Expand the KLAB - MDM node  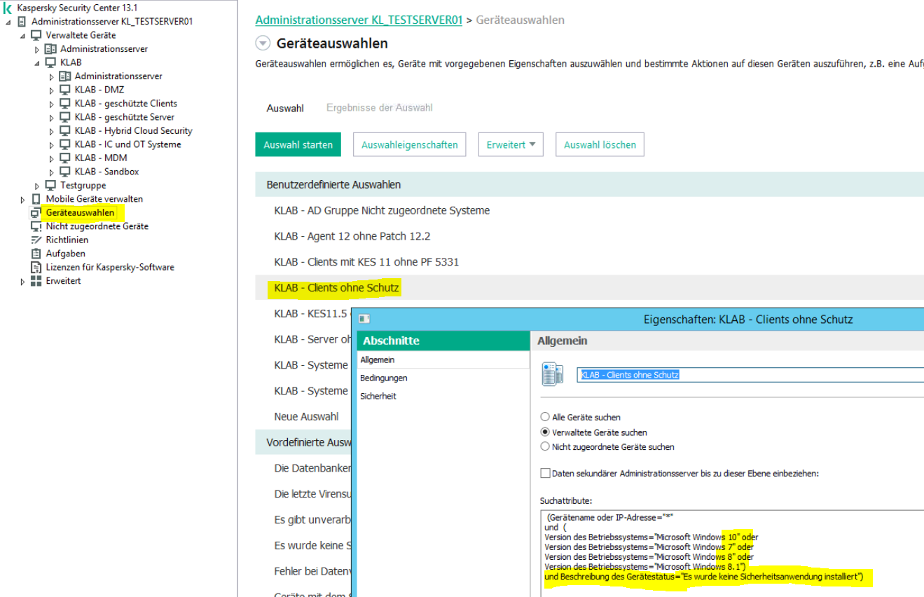pos(52,158)
